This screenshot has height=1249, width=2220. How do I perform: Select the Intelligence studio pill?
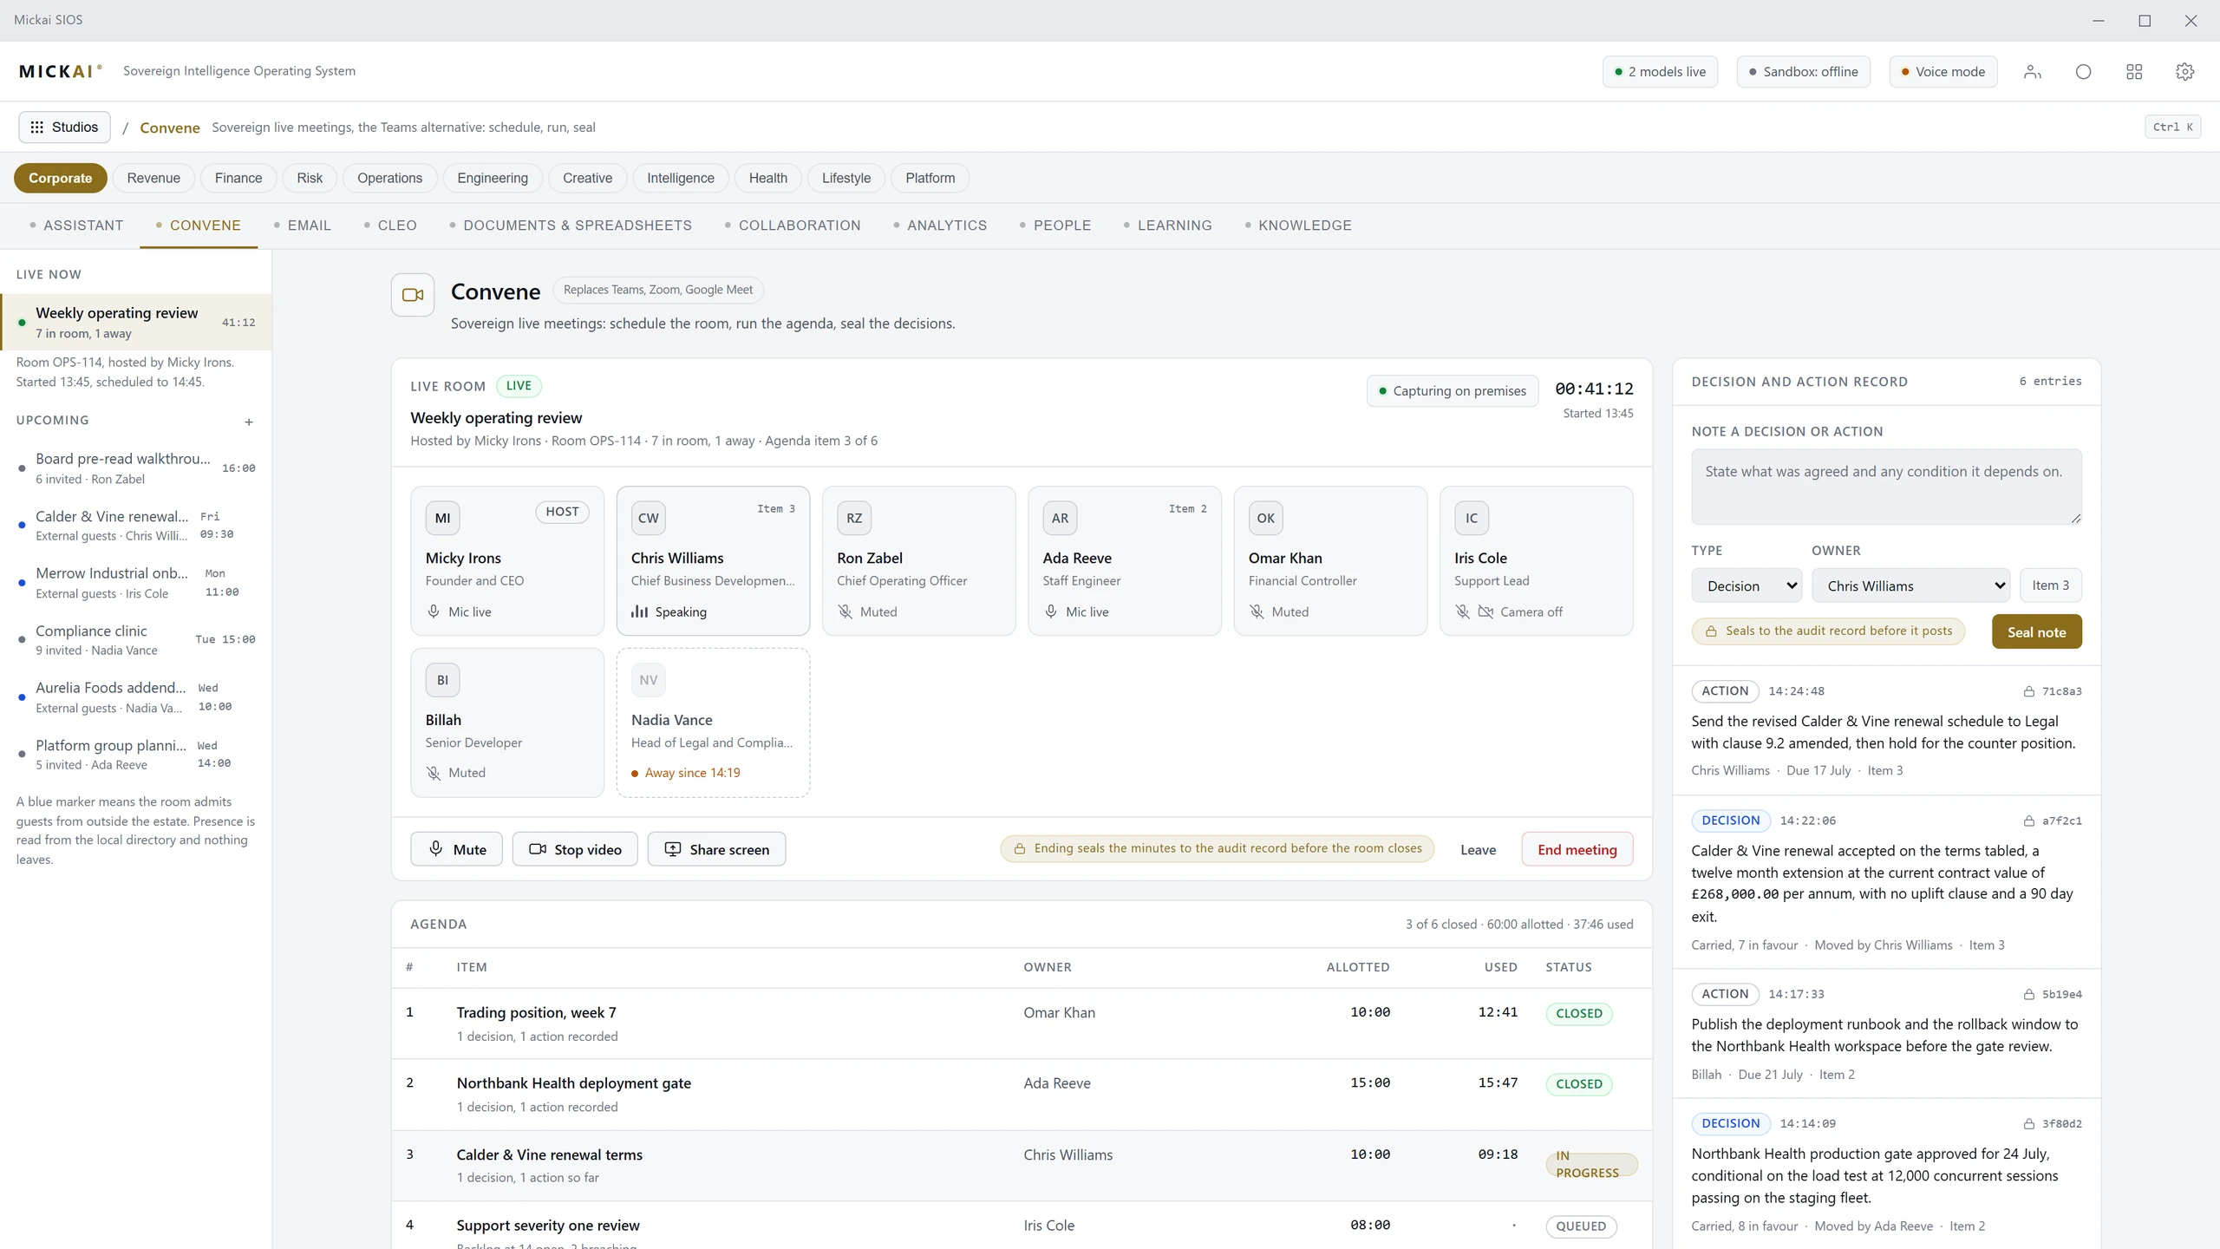tap(681, 178)
